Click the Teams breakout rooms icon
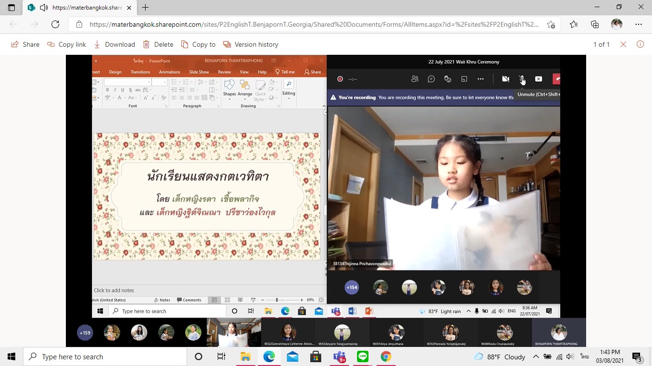This screenshot has width=652, height=366. (x=464, y=79)
